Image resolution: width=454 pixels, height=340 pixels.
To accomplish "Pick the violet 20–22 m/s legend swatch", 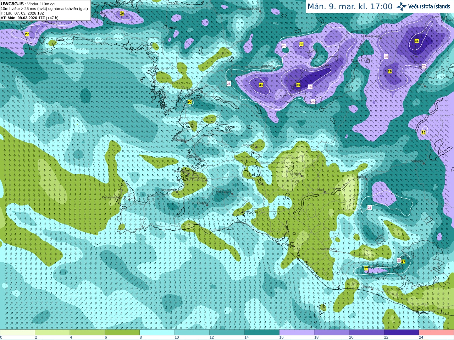I will (367, 333).
